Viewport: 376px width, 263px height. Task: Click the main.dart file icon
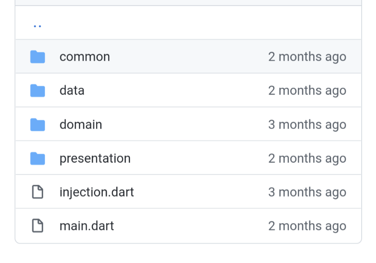[x=38, y=226]
